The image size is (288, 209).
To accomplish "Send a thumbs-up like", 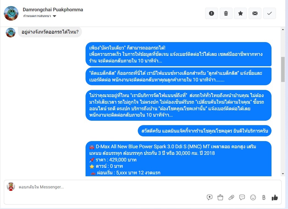I will pos(275,197).
